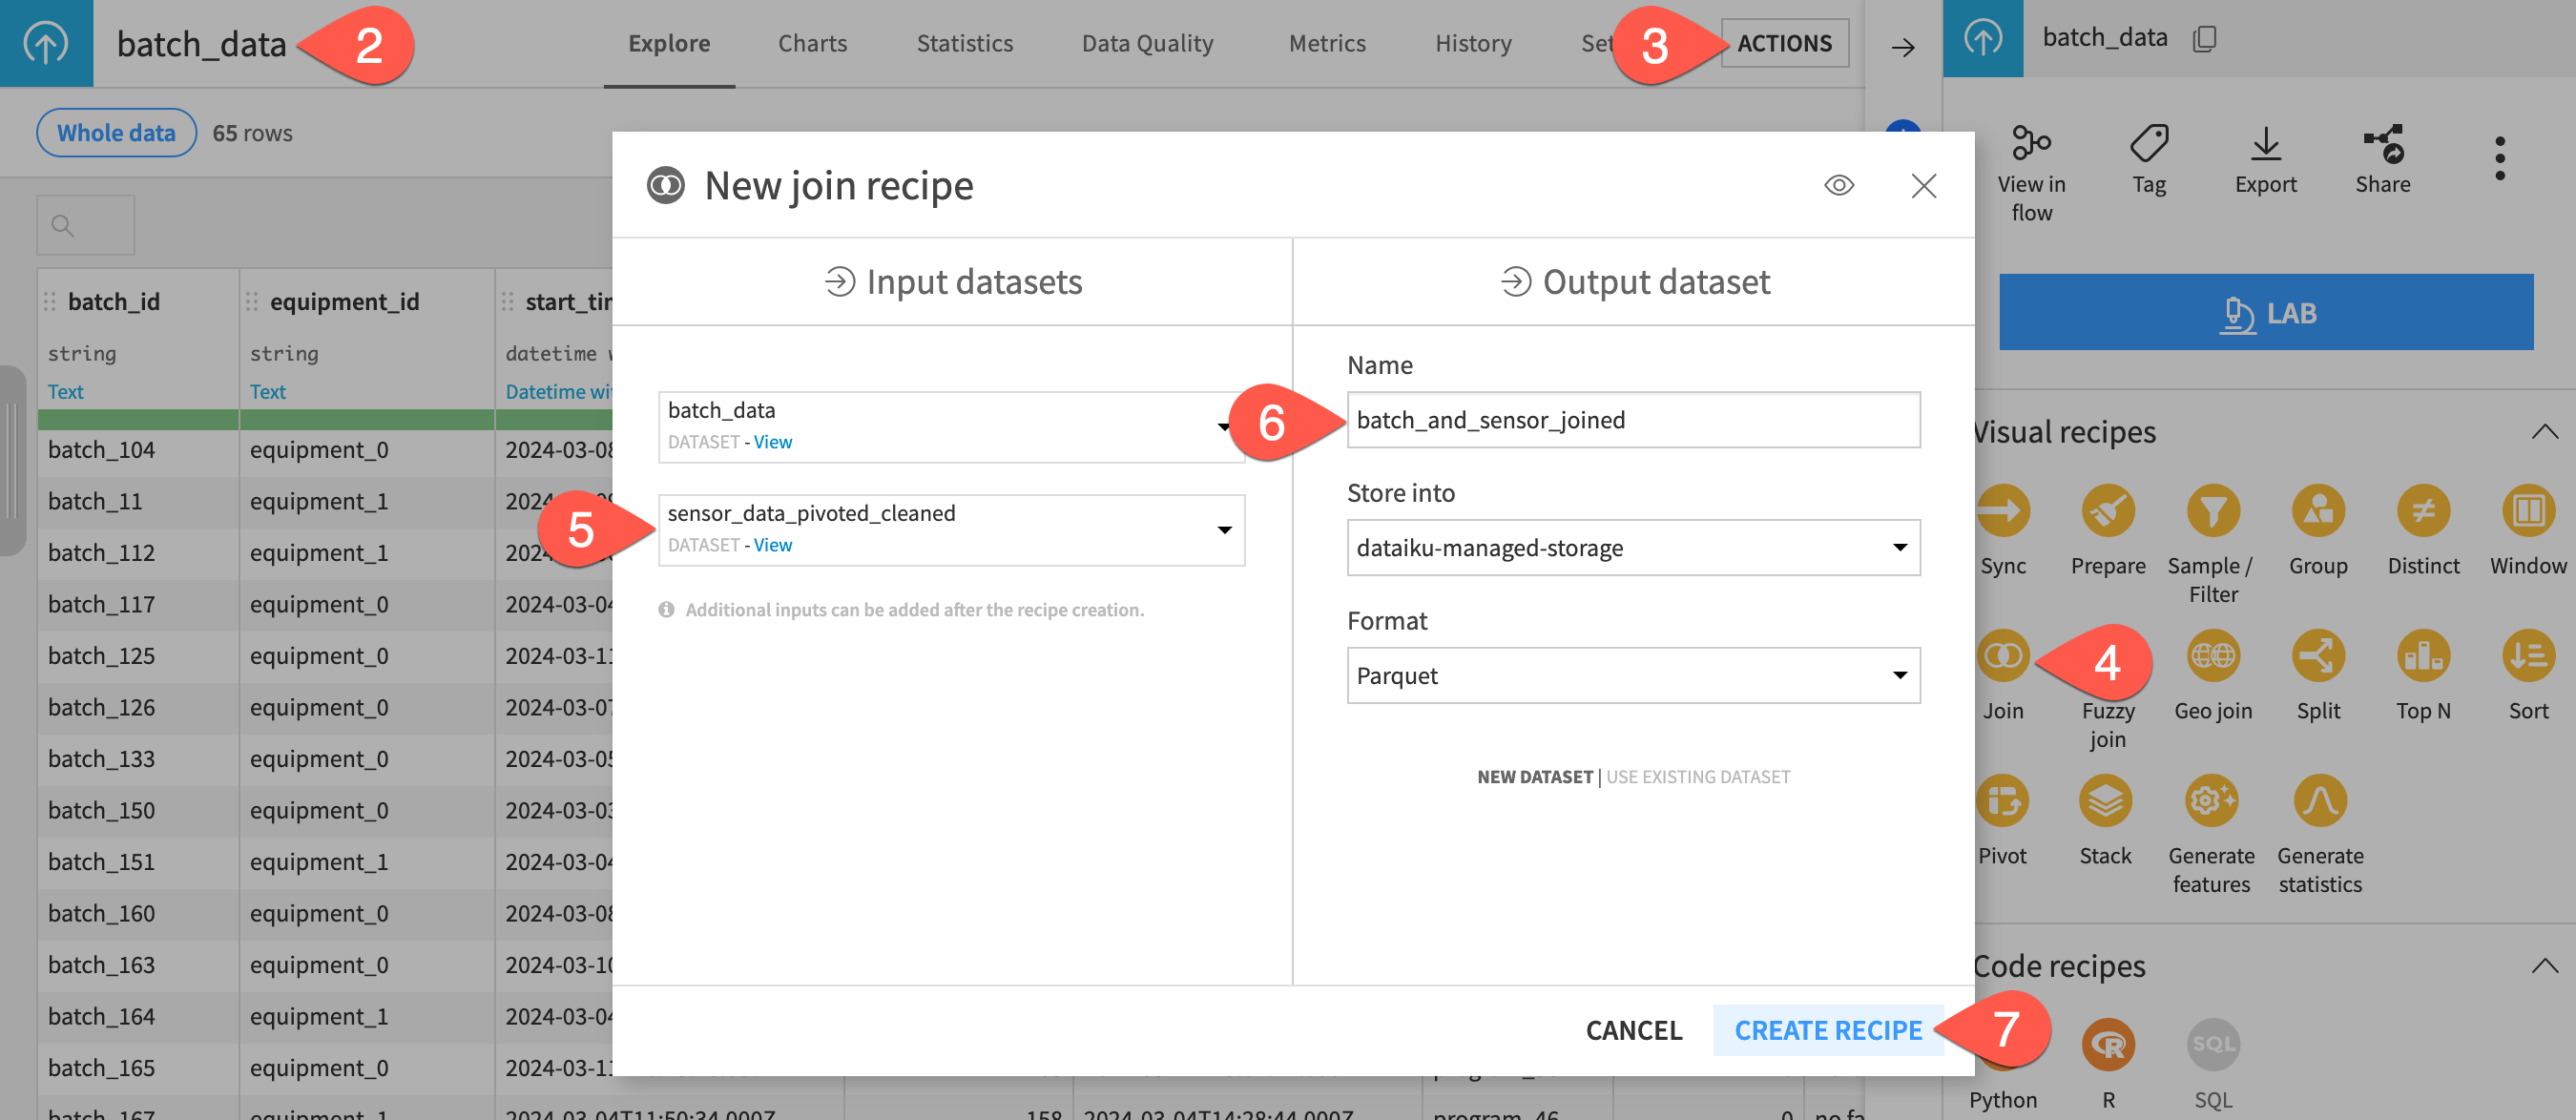Viewport: 2576px width, 1120px height.
Task: Click CREATE RECIPE
Action: 1828,1030
